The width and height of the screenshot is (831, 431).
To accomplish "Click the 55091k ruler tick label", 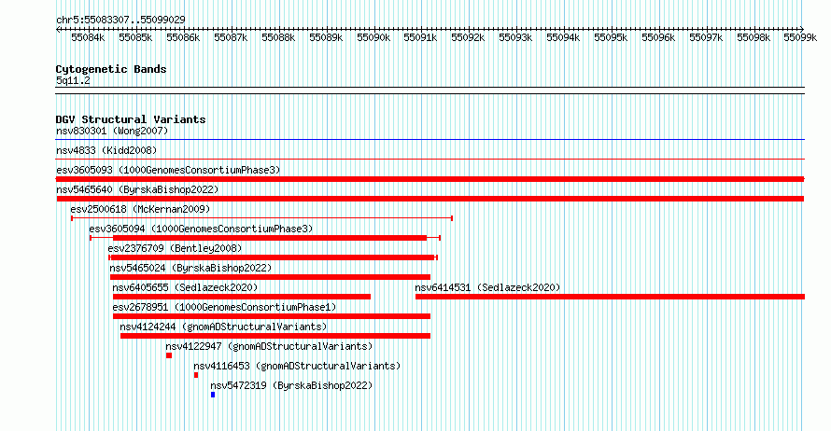I will [420, 37].
